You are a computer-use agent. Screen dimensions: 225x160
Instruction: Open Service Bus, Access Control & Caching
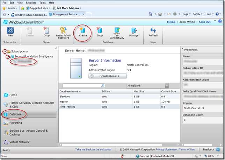26,133
